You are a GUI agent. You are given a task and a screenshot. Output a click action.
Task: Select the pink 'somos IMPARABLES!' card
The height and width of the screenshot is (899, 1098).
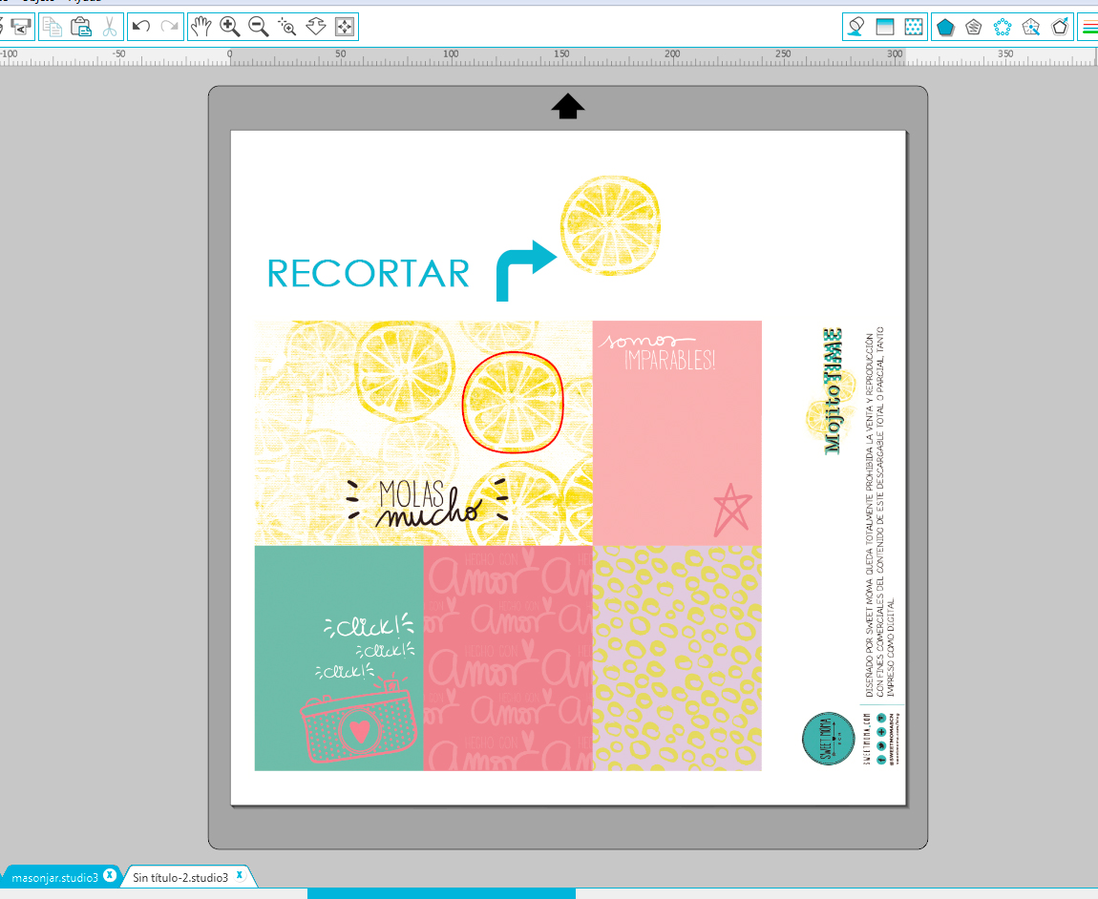[x=677, y=433]
